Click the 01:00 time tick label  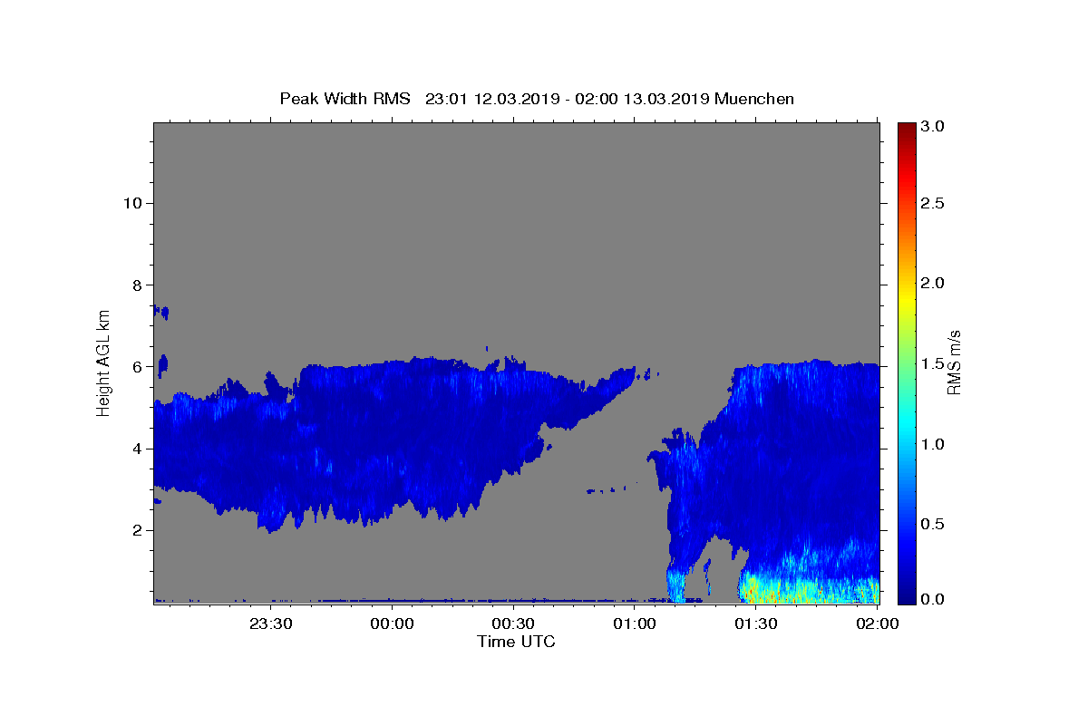click(x=635, y=623)
